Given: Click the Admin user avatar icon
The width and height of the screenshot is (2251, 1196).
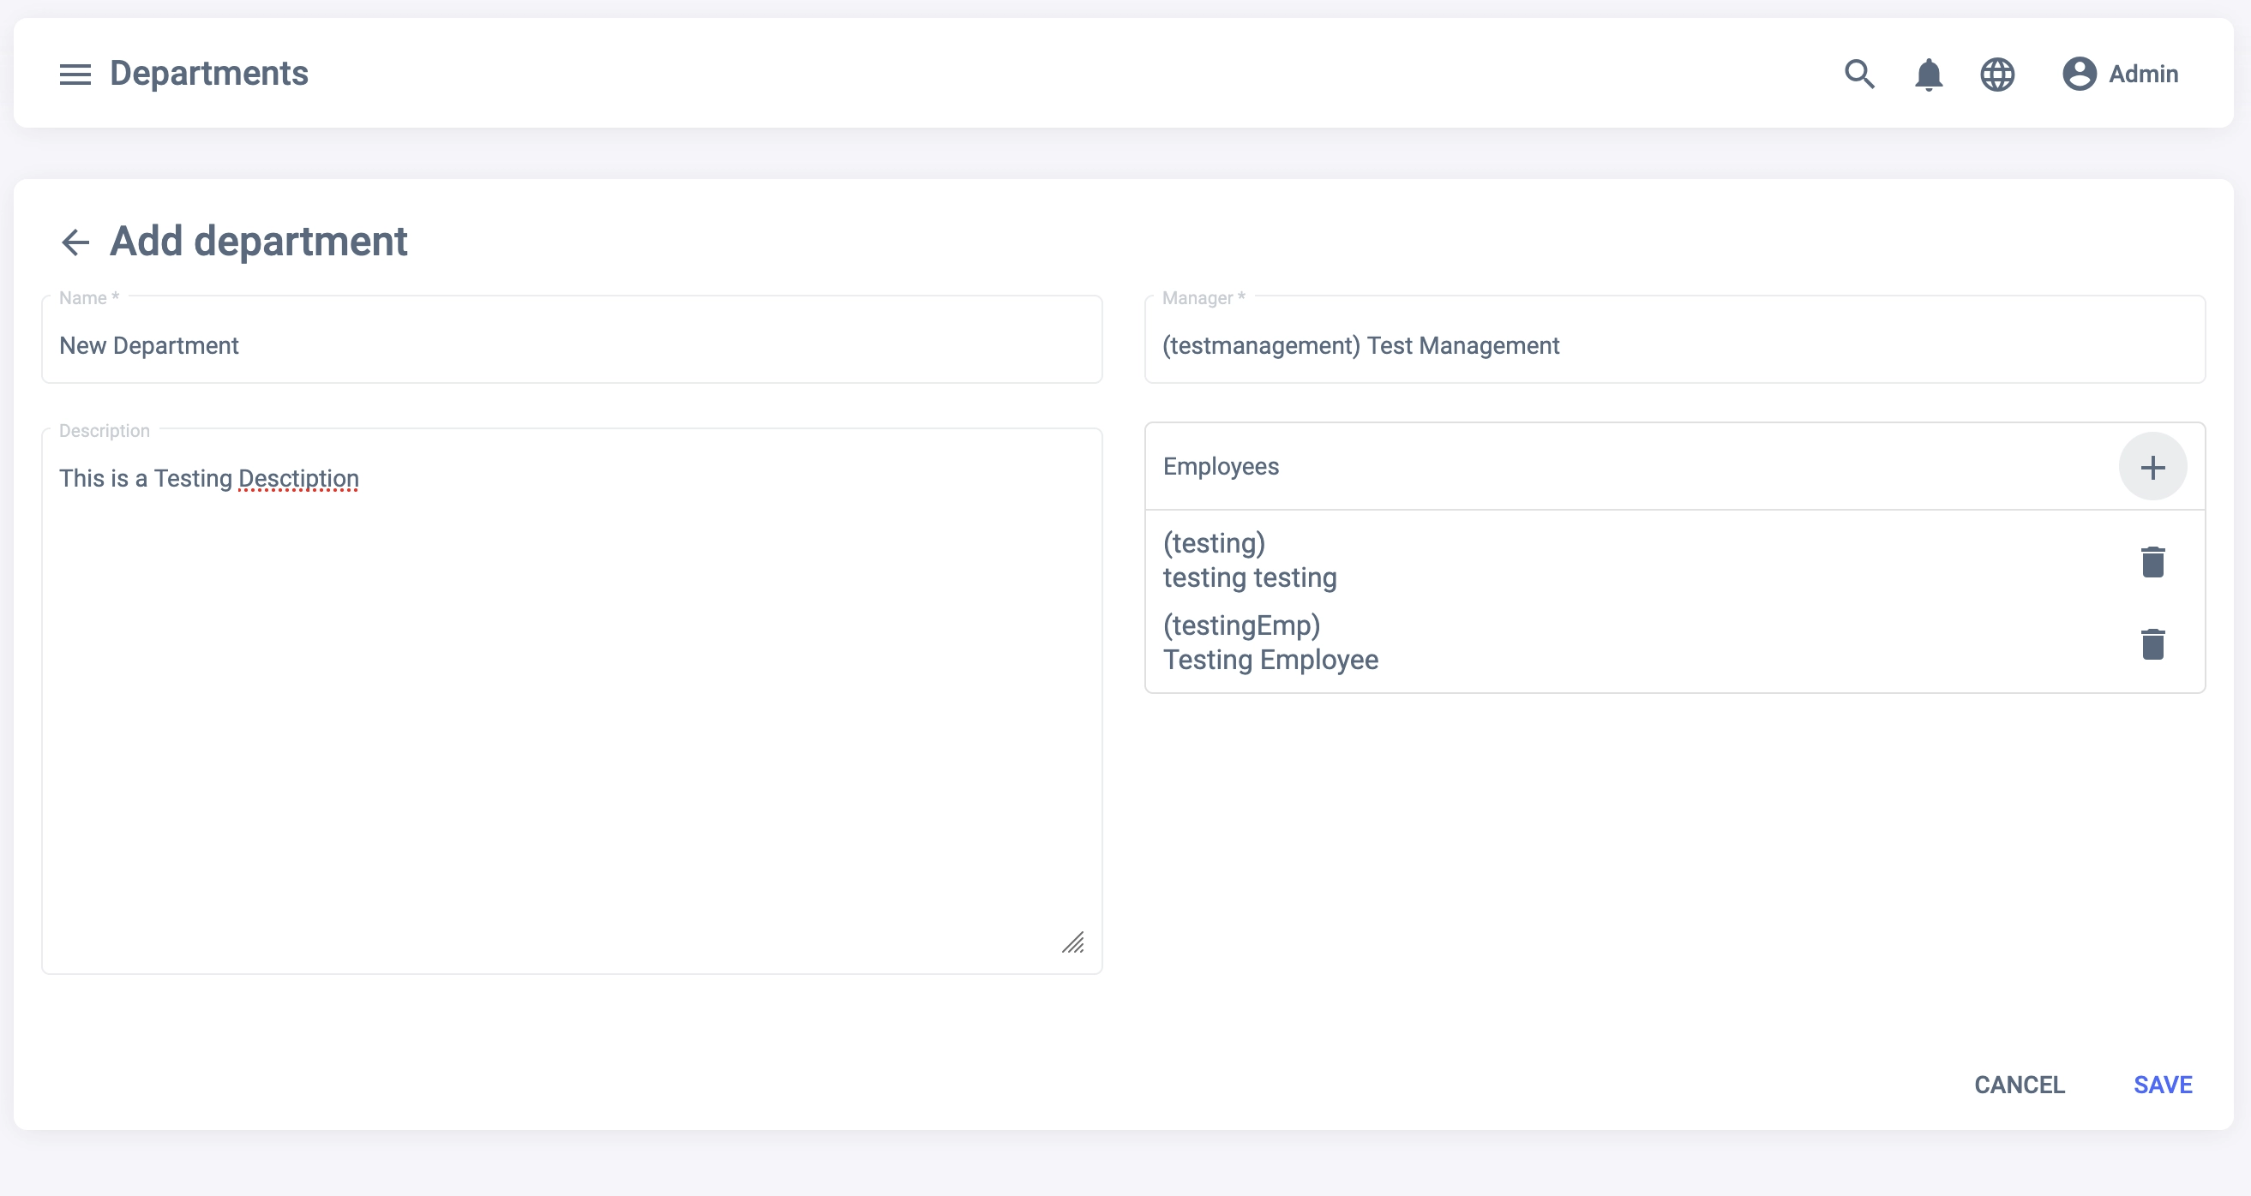Looking at the screenshot, I should click(x=2079, y=75).
